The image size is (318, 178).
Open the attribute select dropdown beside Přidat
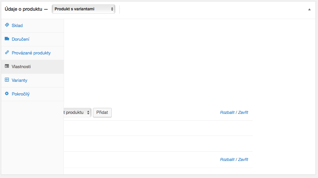(x=77, y=113)
